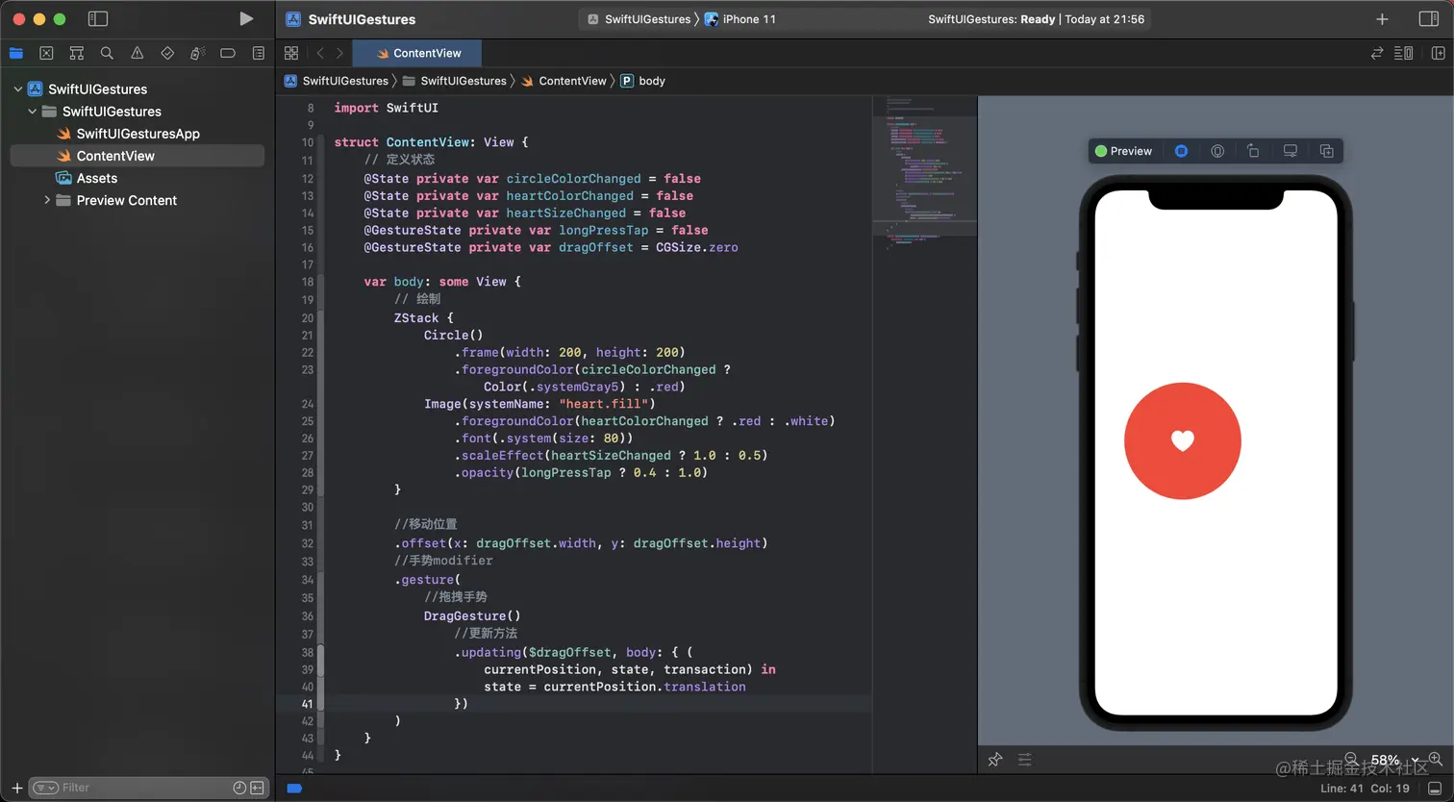This screenshot has width=1454, height=802.
Task: Expand the Preview Content folder
Action: coord(47,200)
